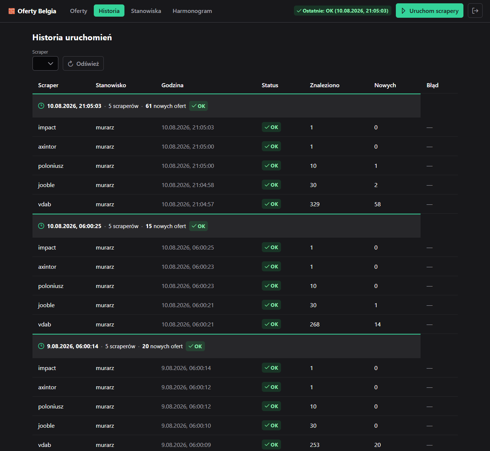
Task: Click the OK badge next to 15 nowych ofert
Action: point(198,226)
